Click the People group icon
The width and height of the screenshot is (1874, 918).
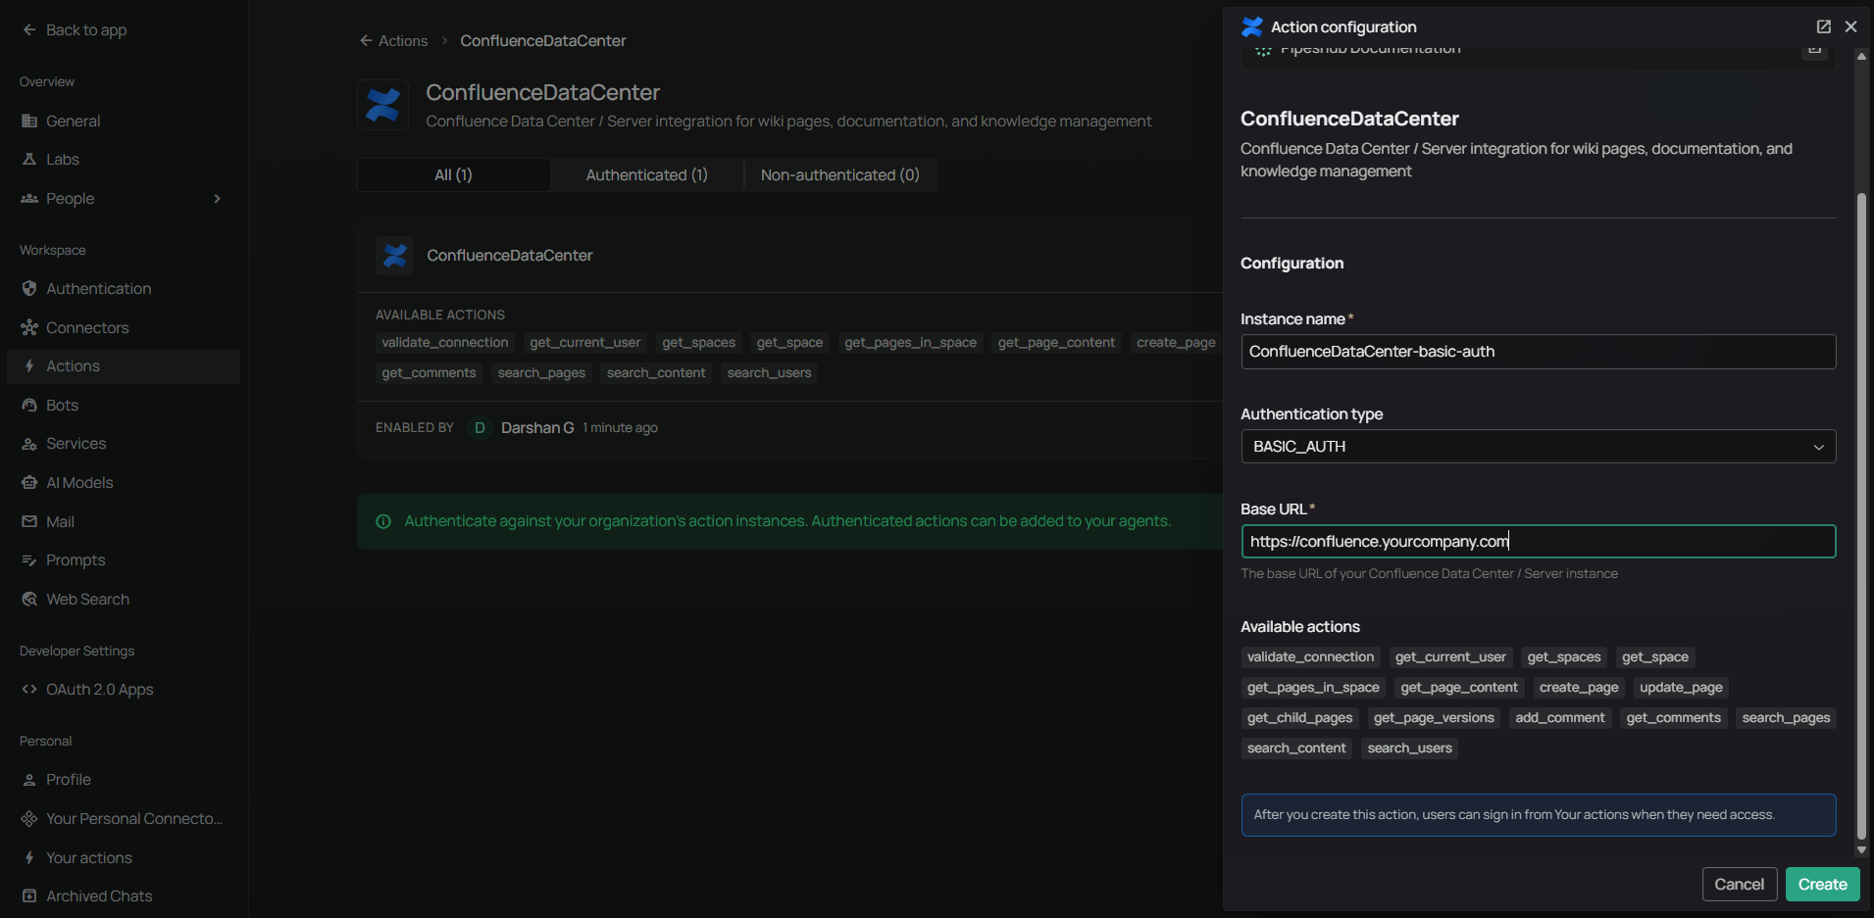[x=29, y=199]
